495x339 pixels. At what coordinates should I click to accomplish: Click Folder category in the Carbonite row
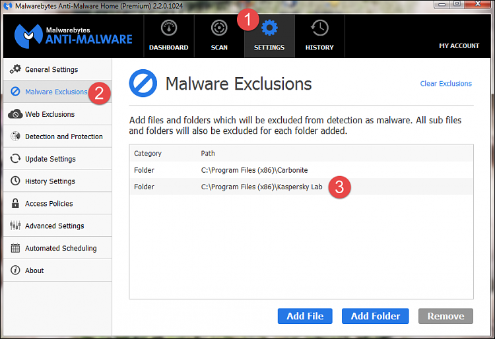pyautogui.click(x=144, y=170)
